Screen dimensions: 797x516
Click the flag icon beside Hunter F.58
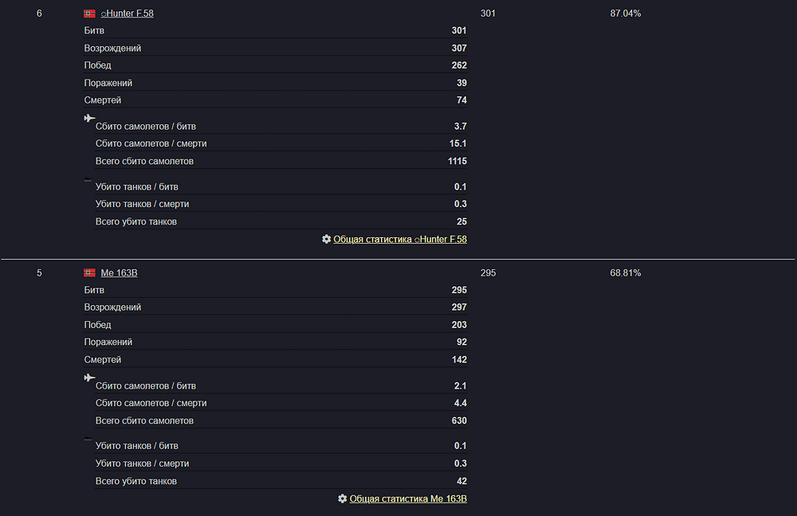[89, 14]
